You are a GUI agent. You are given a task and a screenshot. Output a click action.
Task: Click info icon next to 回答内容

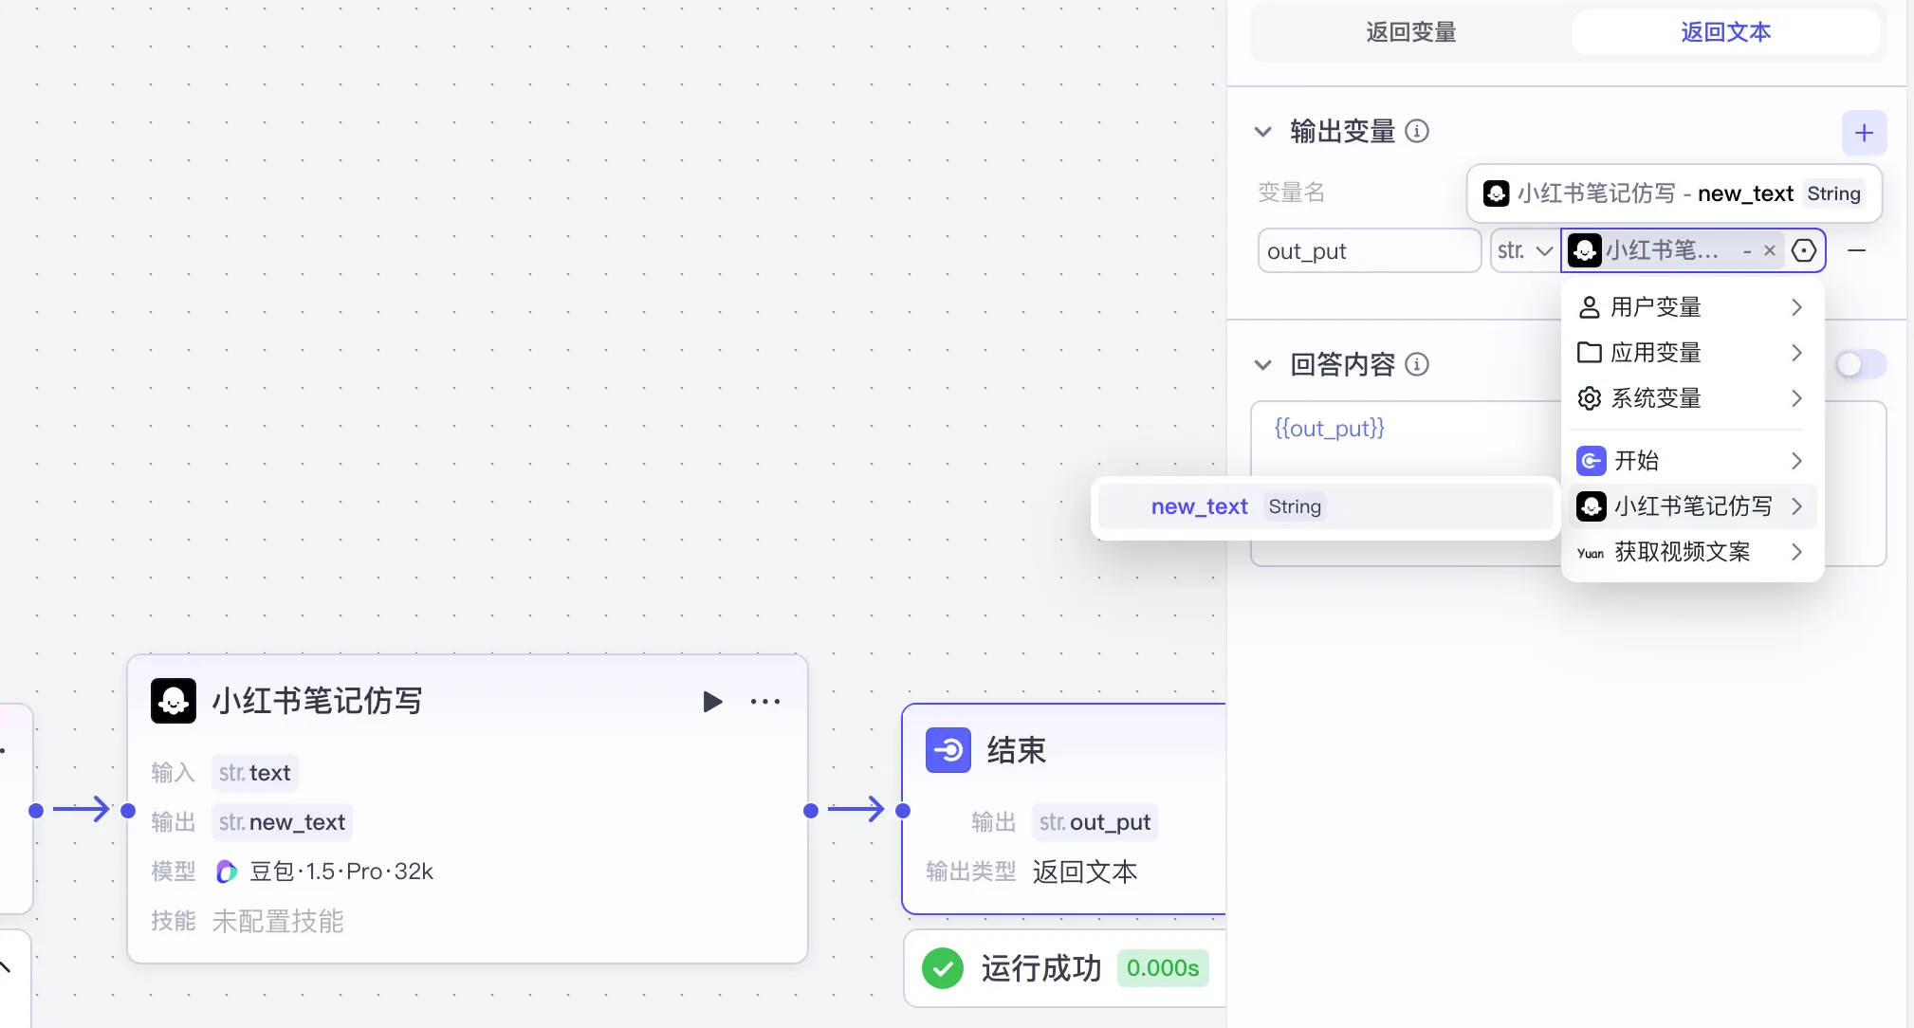click(x=1416, y=364)
